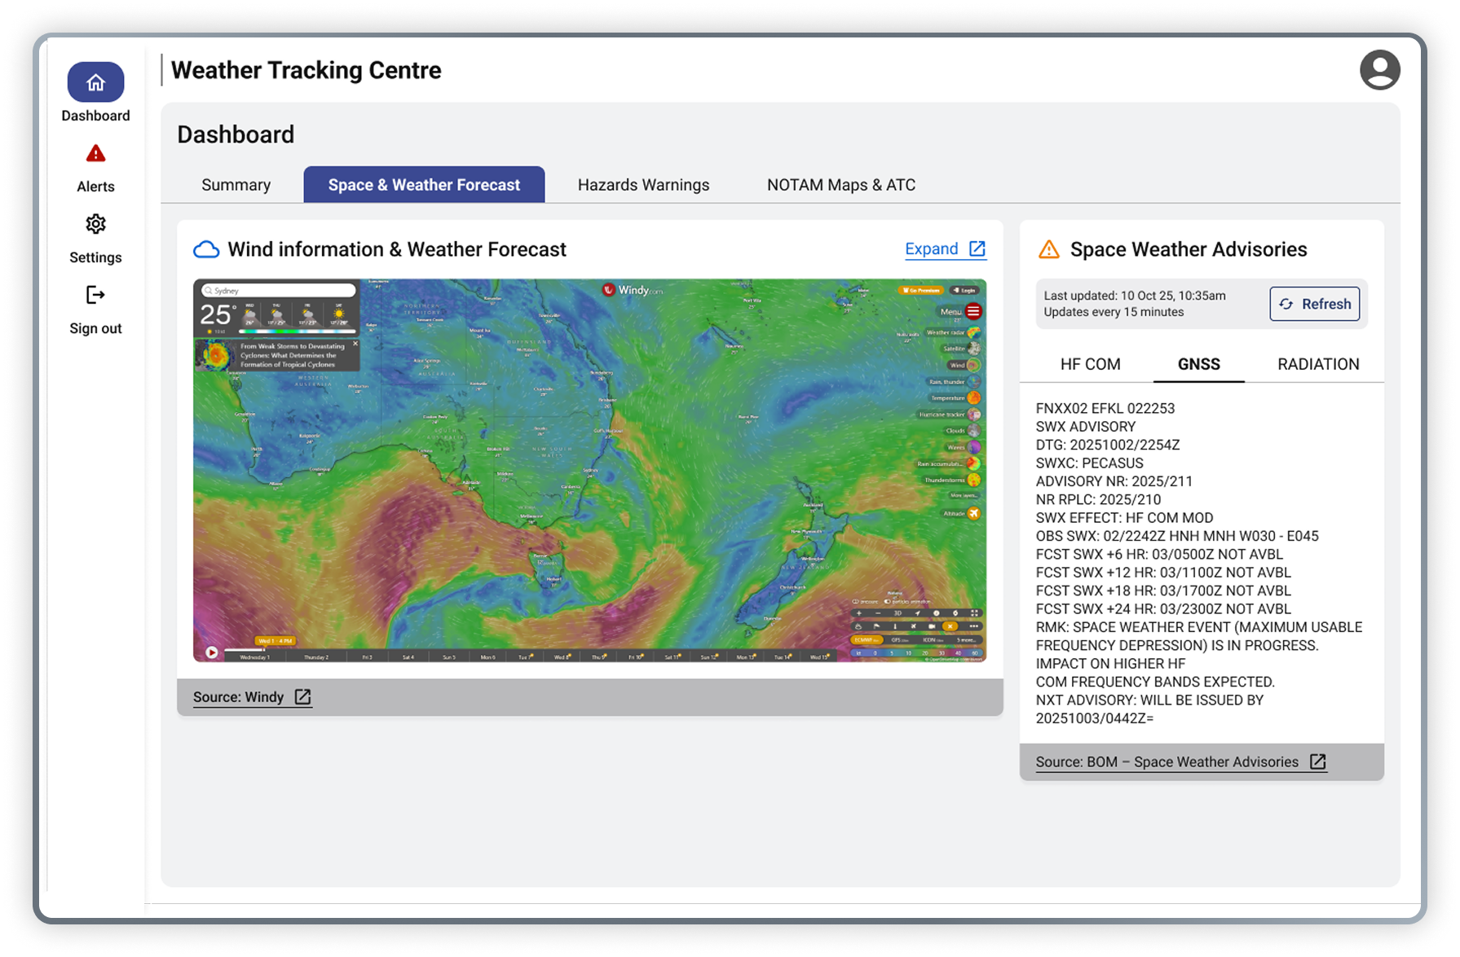Select the Wind layer icon on map
The width and height of the screenshot is (1460, 957).
tap(973, 365)
